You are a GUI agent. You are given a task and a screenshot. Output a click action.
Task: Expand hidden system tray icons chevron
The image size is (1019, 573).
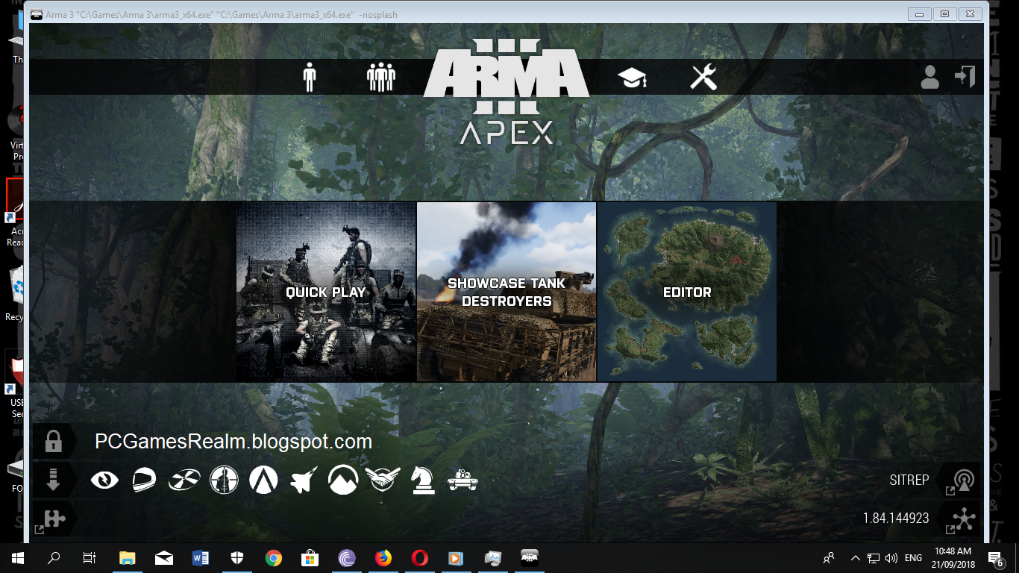(856, 557)
